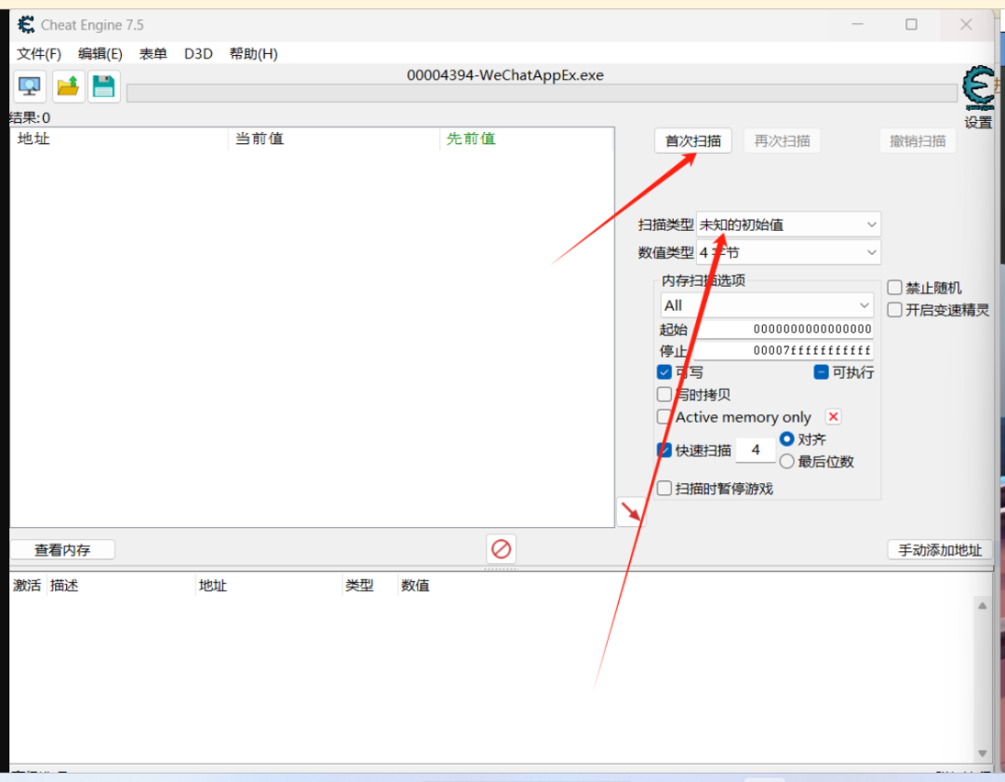Select the 最后位数 radio button
The image size is (1005, 782).
[x=787, y=462]
